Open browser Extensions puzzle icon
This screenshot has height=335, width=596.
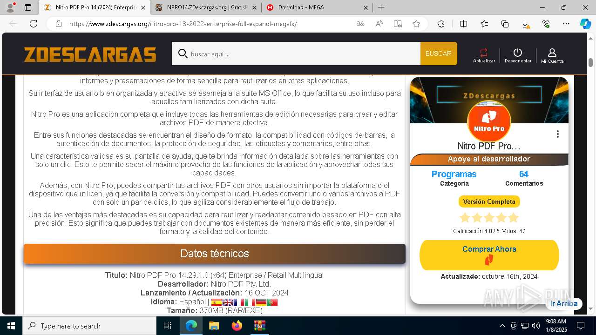(x=441, y=24)
